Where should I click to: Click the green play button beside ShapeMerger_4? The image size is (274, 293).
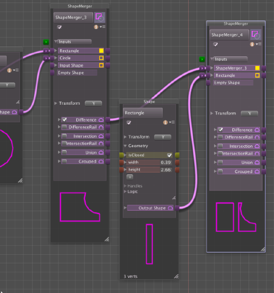point(202,59)
